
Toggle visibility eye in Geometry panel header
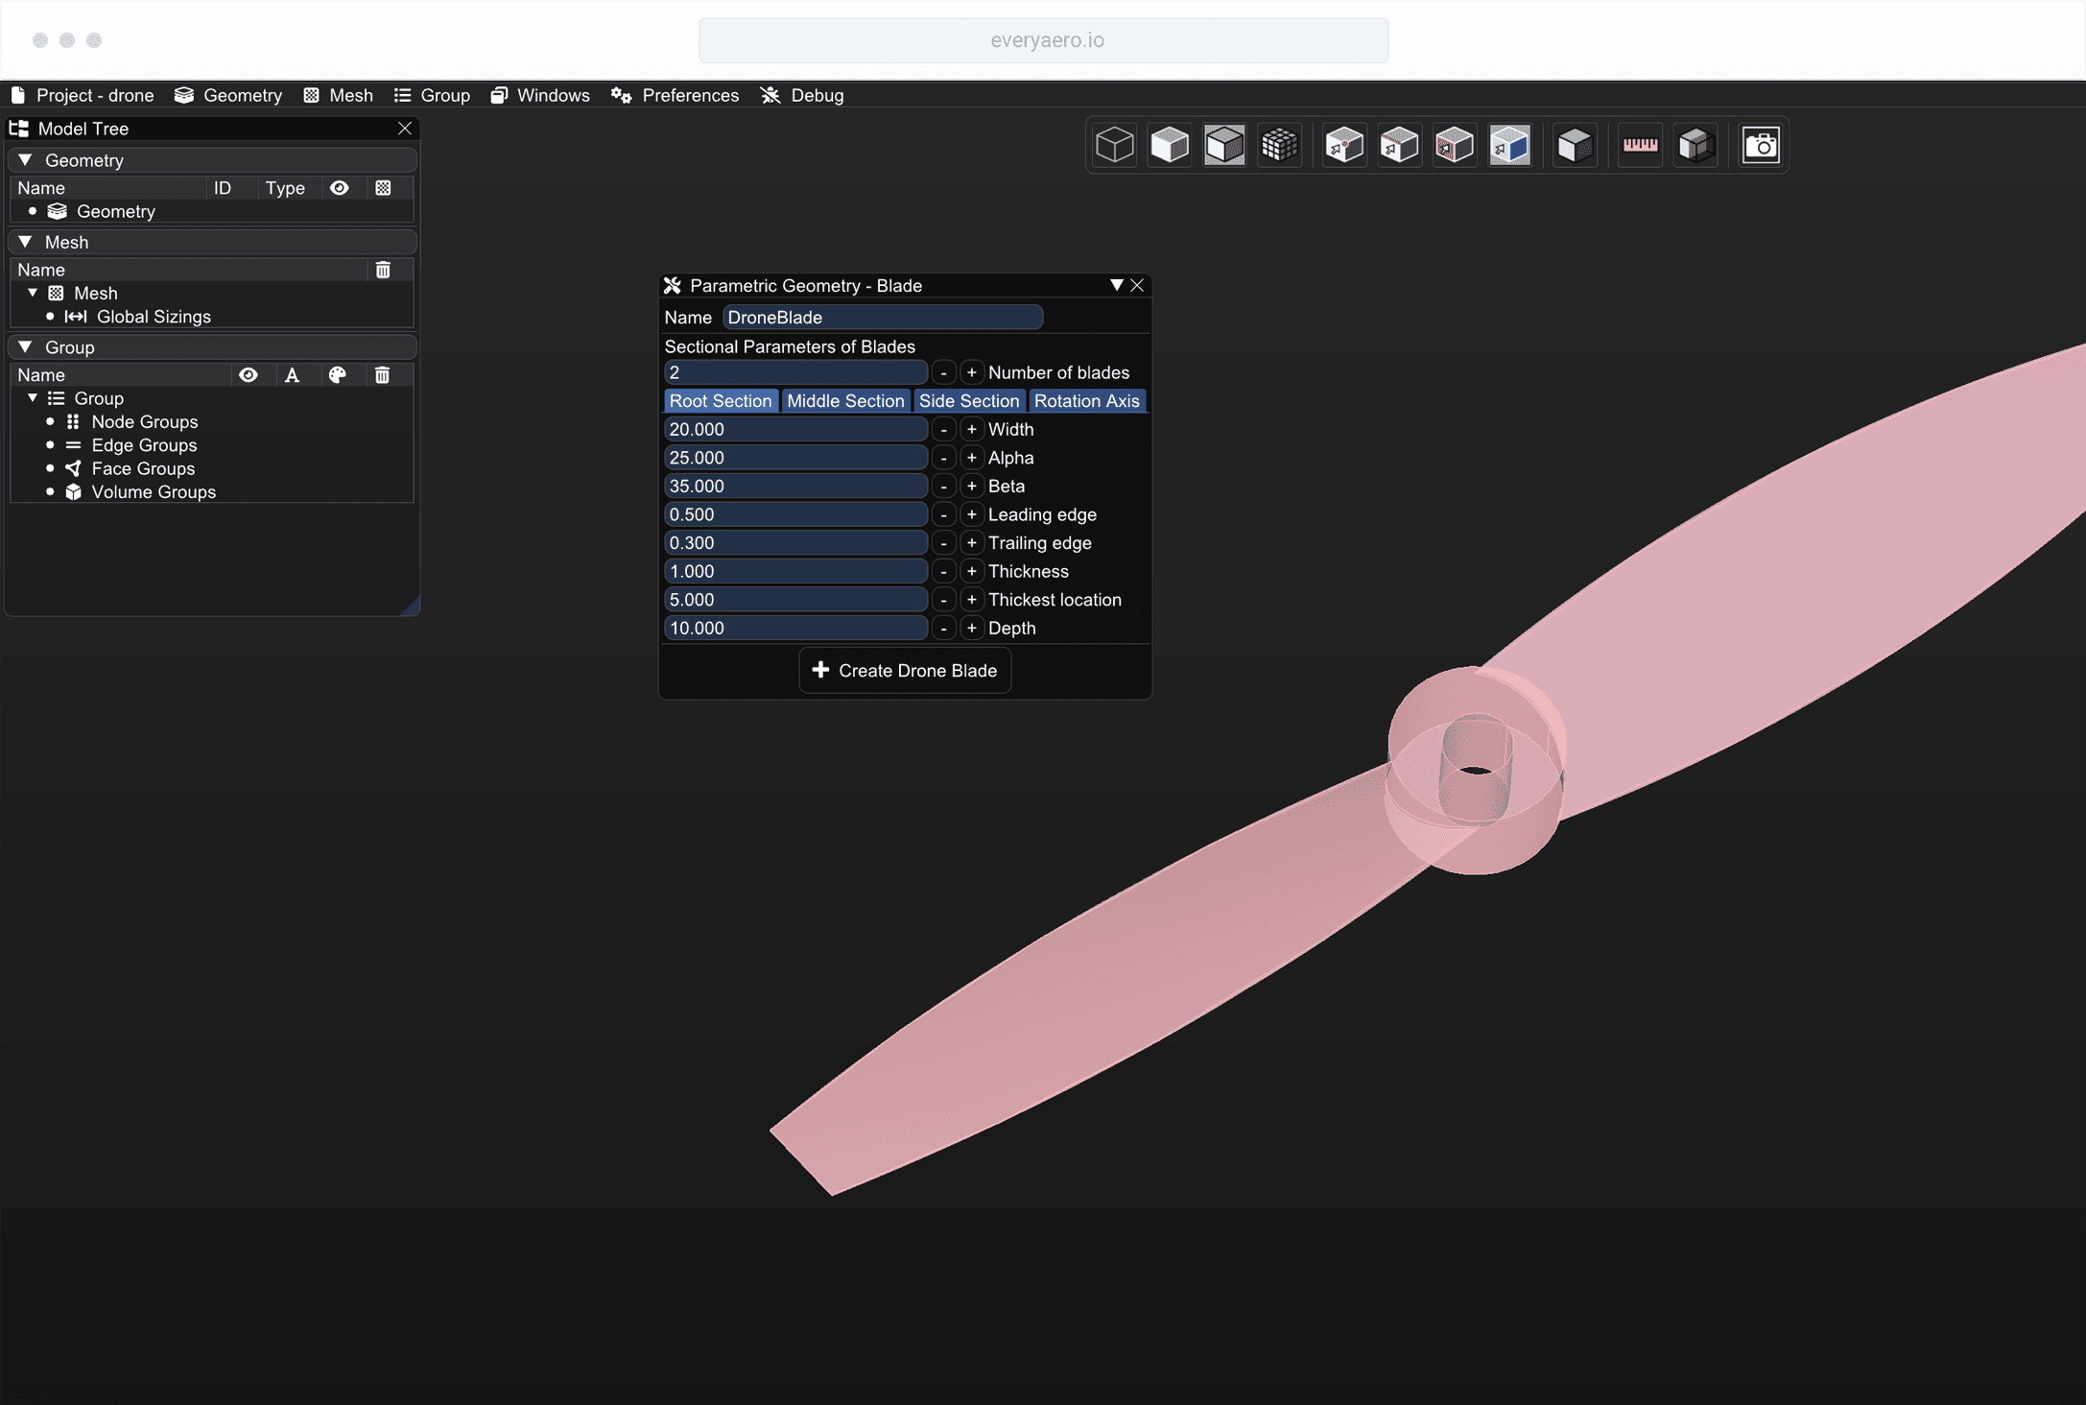click(x=339, y=188)
